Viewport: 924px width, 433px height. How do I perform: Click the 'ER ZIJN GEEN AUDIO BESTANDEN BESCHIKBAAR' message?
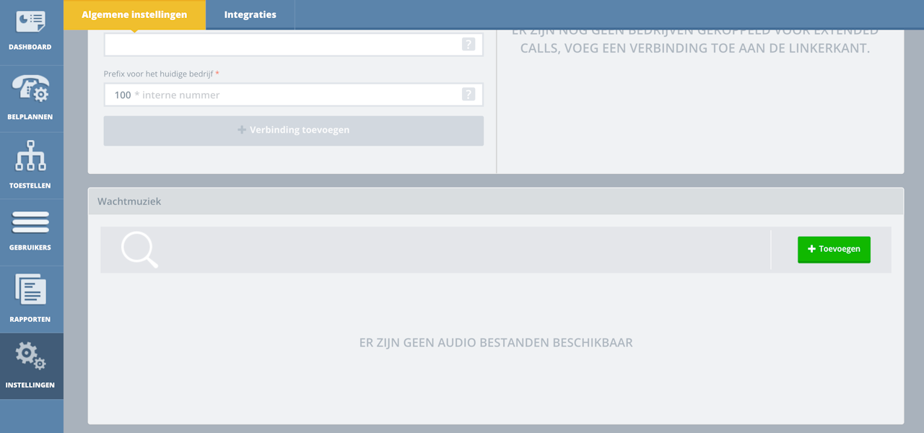pyautogui.click(x=496, y=343)
